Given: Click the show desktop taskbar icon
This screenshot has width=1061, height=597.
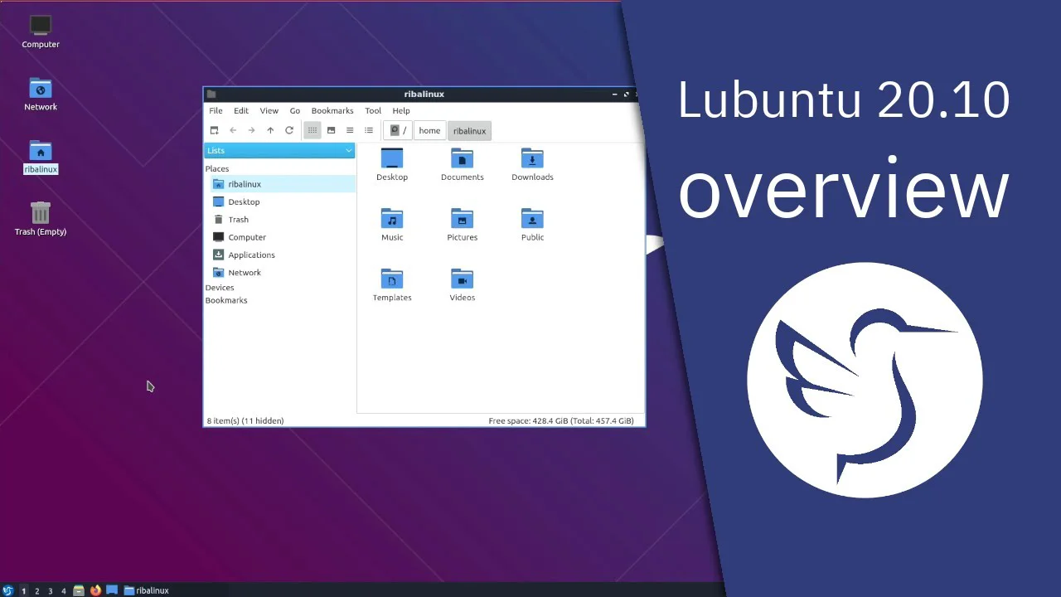Looking at the screenshot, I should point(112,590).
